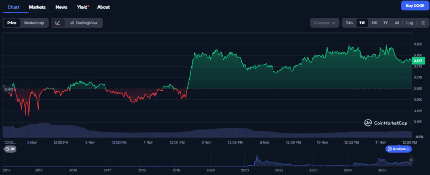Click the 31 events history badge
Screen dimensions: 430x175
10,149
